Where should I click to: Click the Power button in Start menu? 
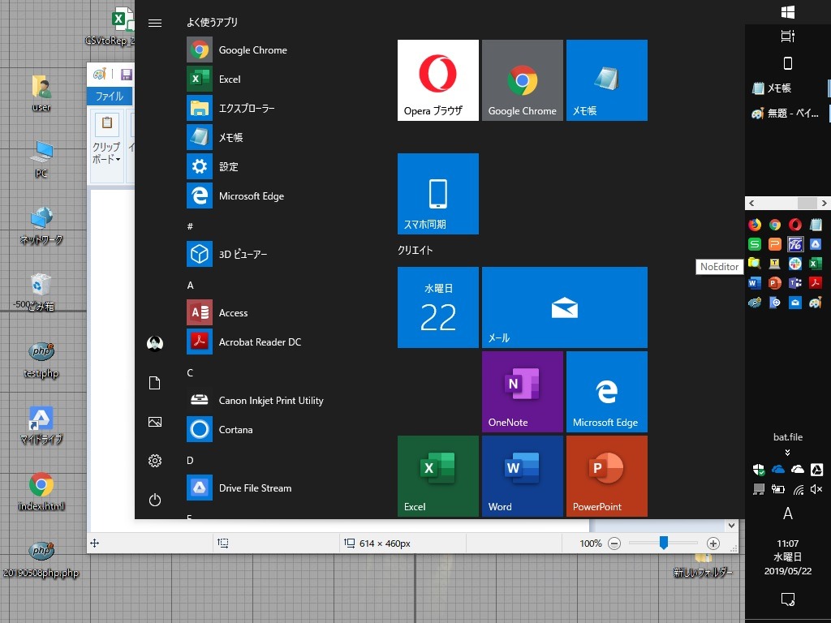[x=155, y=500]
